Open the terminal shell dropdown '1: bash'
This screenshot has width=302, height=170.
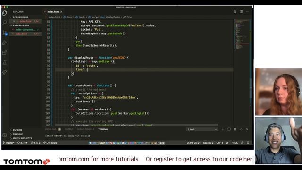(x=202, y=129)
